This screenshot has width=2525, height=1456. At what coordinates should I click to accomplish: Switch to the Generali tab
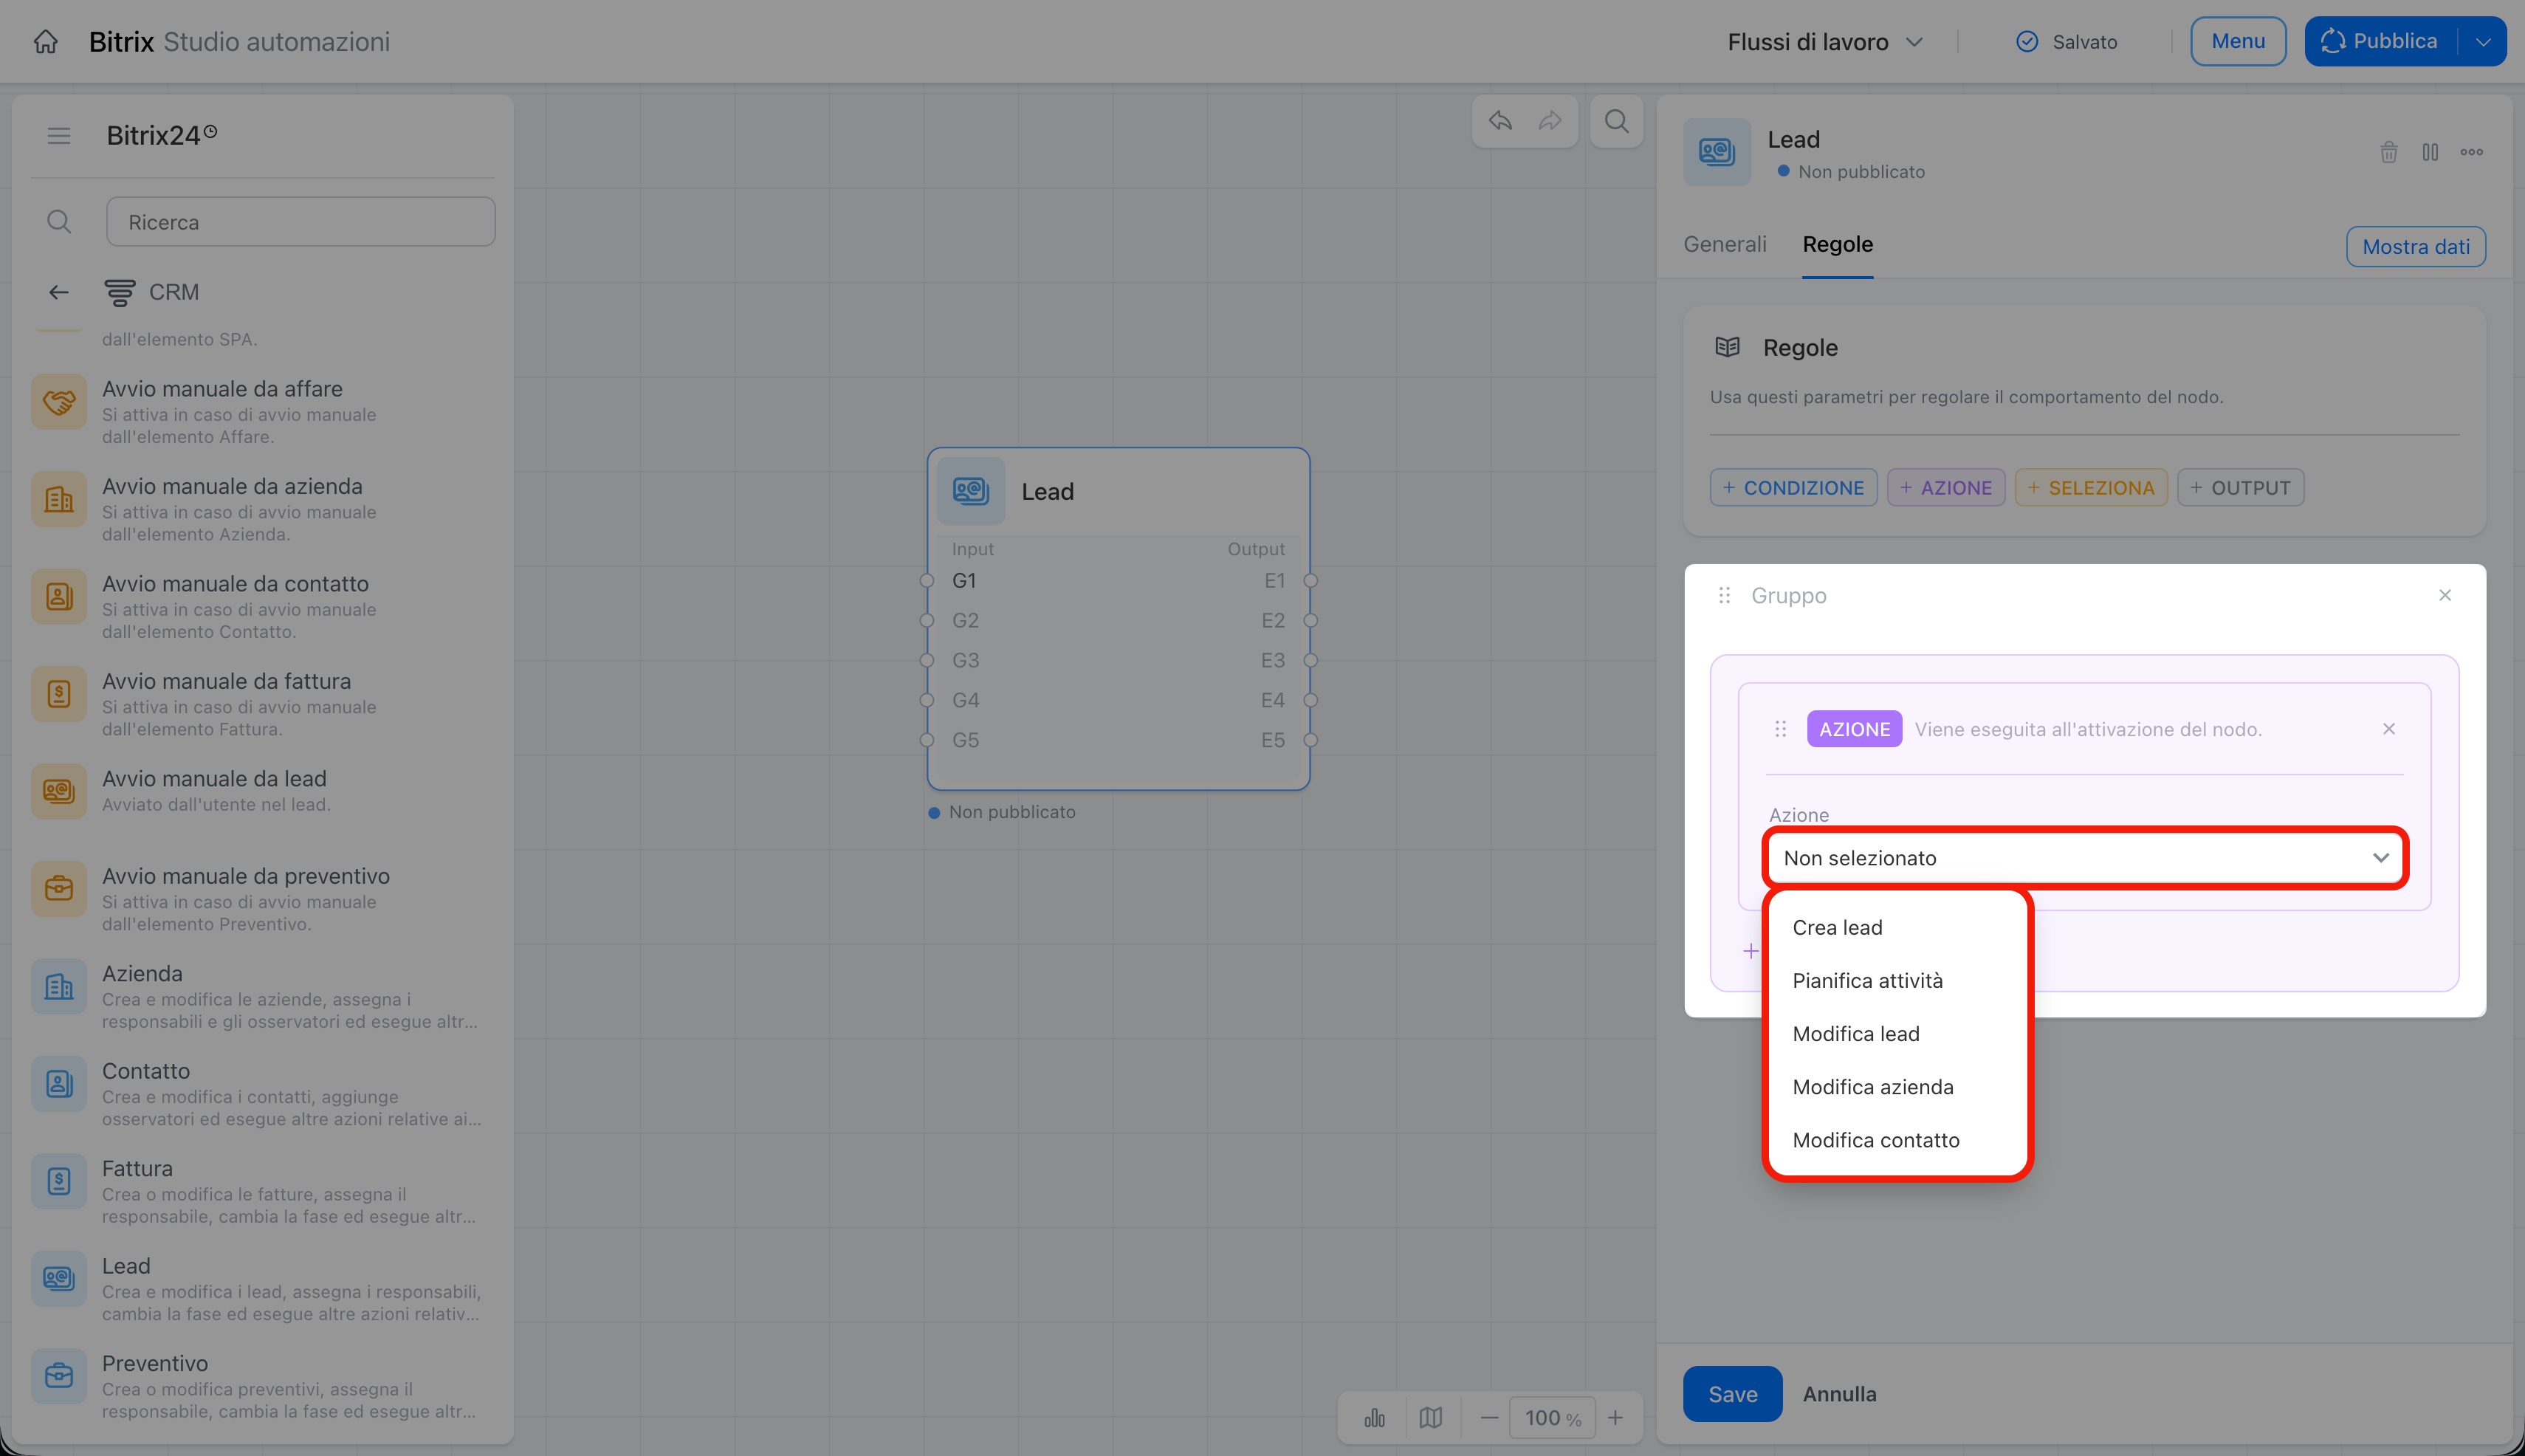tap(1725, 245)
